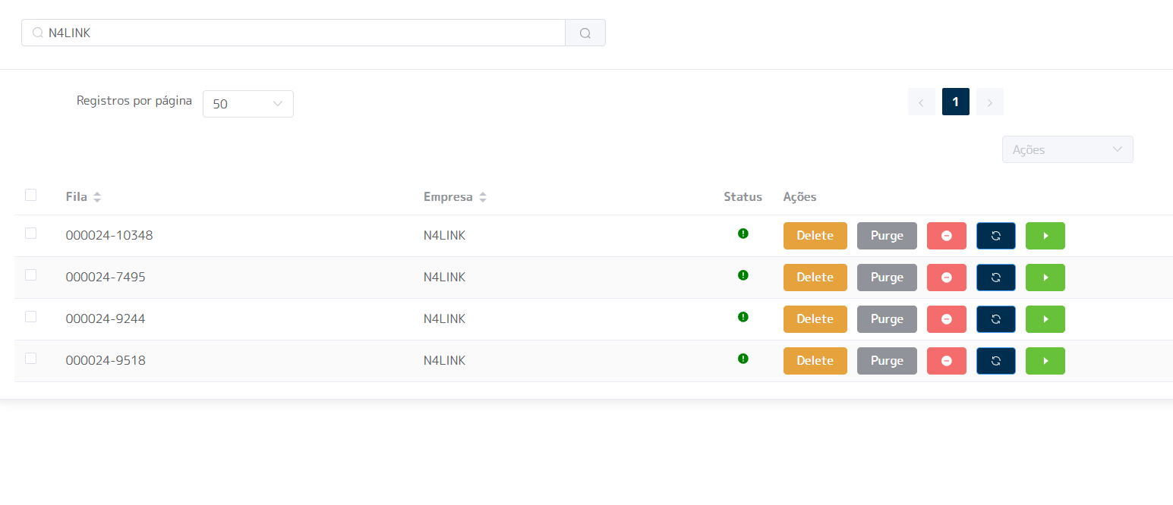Focus the N4LINK search input field
1173x505 pixels.
click(x=293, y=33)
